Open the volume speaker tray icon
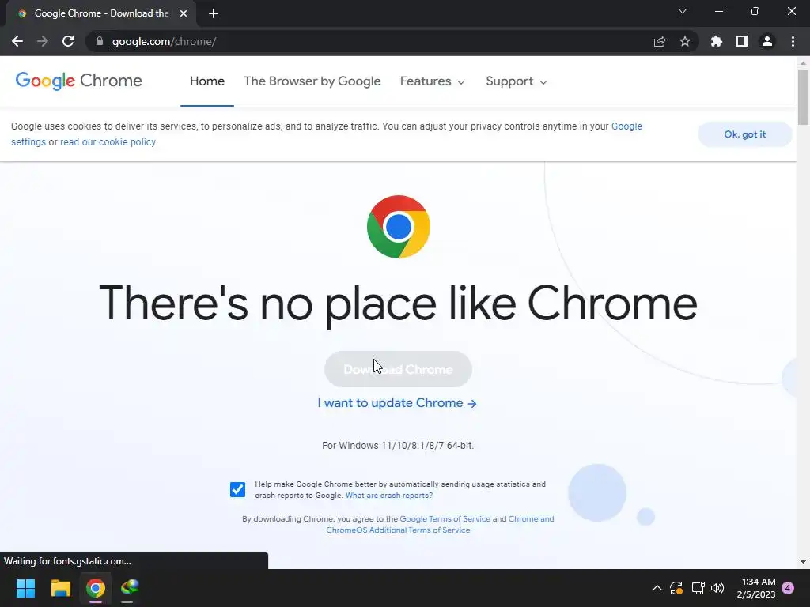This screenshot has height=607, width=810. pos(717,588)
